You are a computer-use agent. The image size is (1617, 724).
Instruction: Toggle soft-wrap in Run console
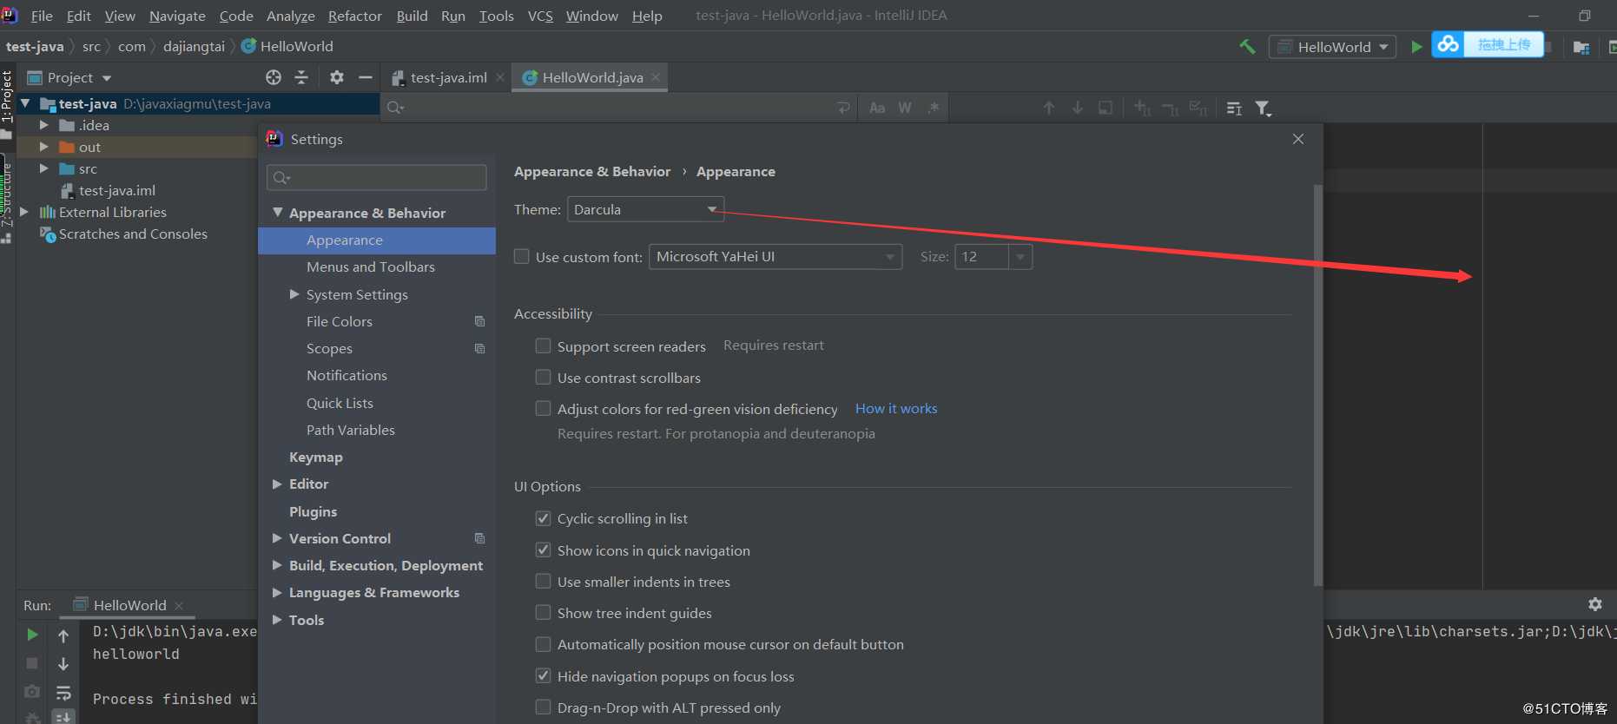tap(63, 692)
